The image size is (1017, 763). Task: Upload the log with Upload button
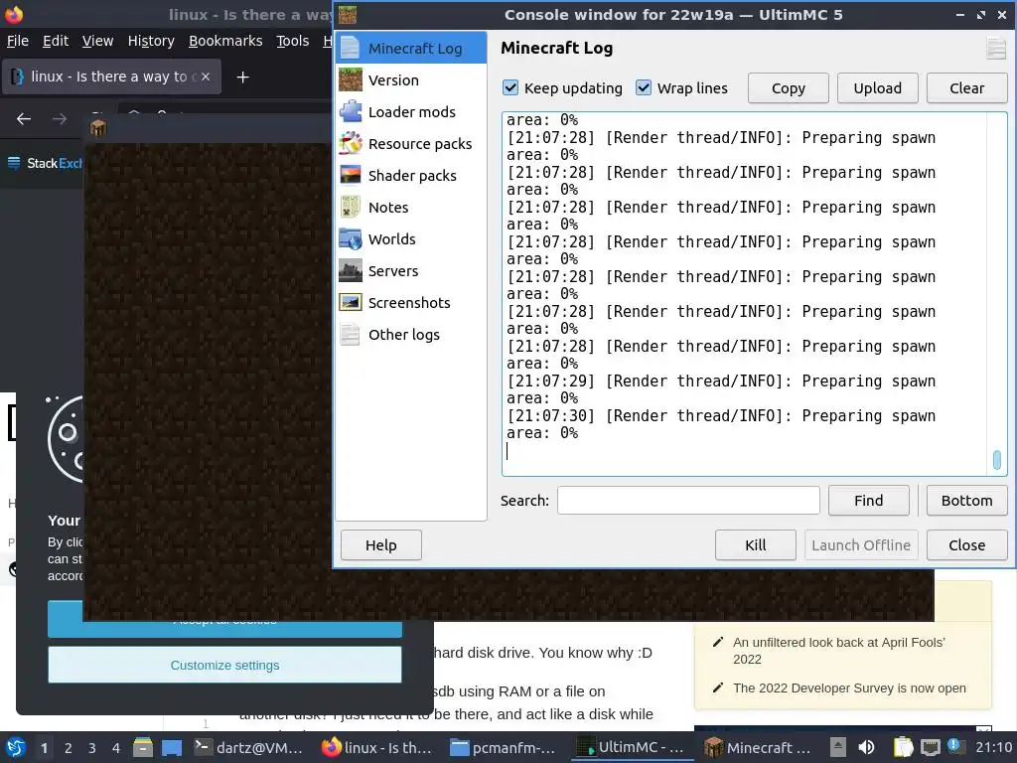coord(877,88)
